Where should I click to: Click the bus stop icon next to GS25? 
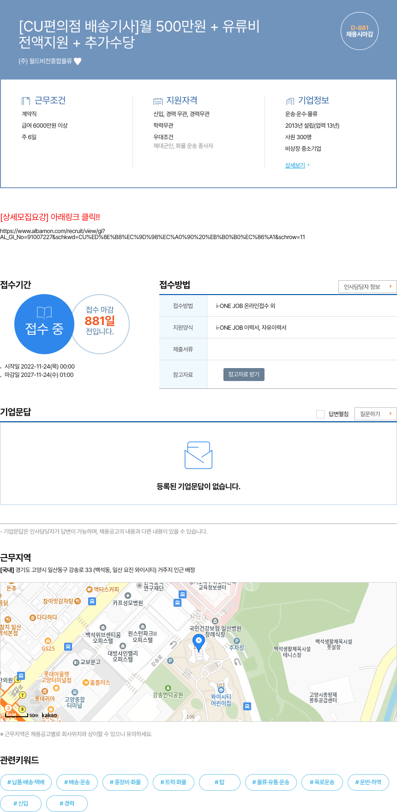[x=68, y=646]
